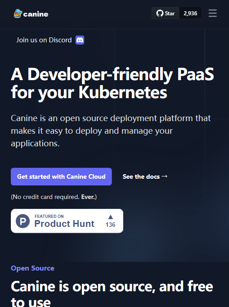The image size is (229, 307).
Task: Click the Product Hunt upvote triangle
Action: pos(111,217)
